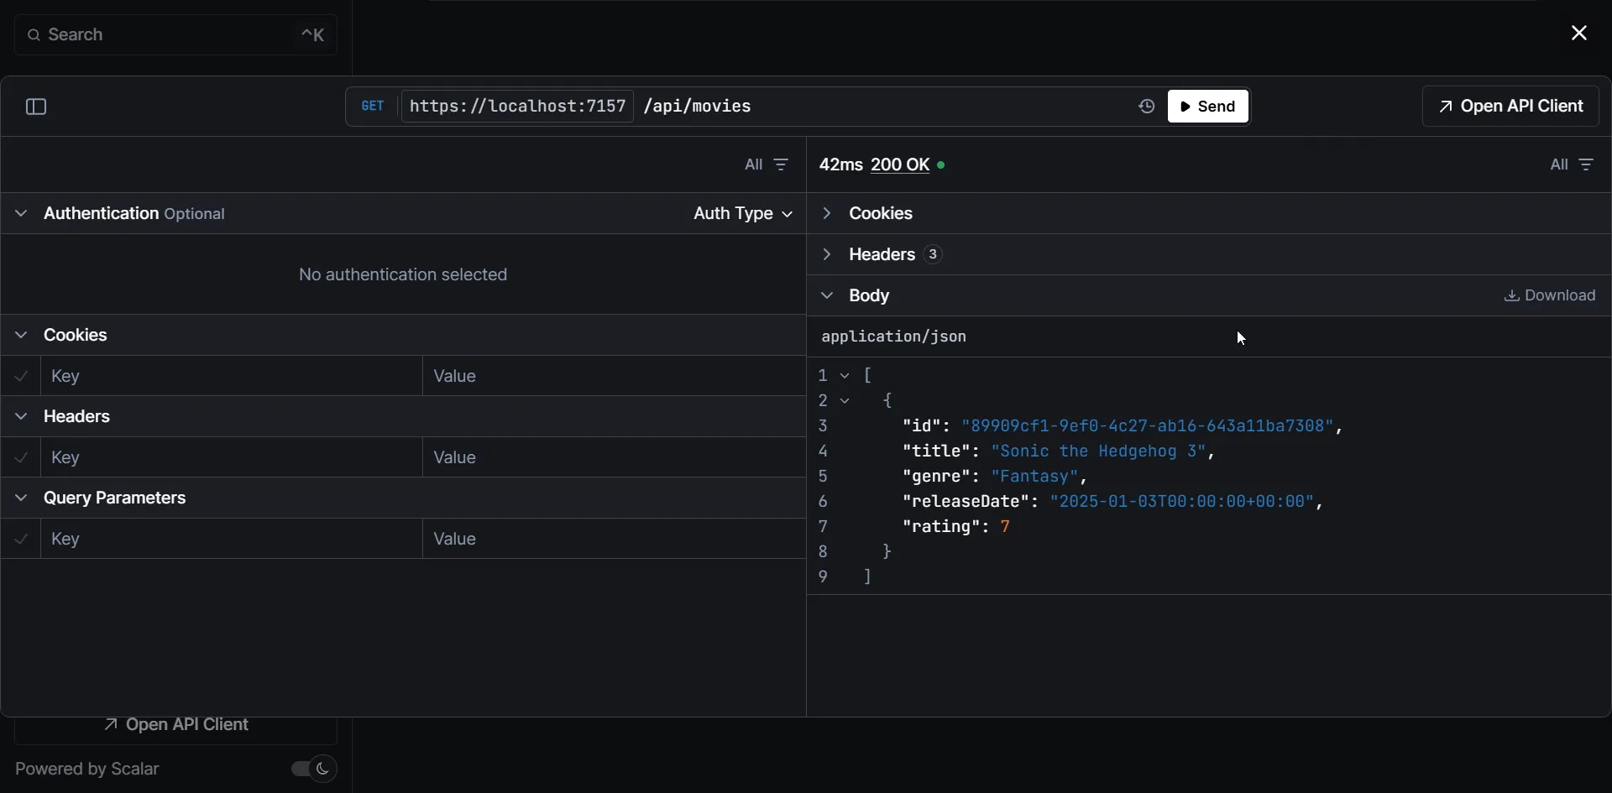Expand the response Headers section
Viewport: 1612px width, 793px height.
click(x=881, y=254)
